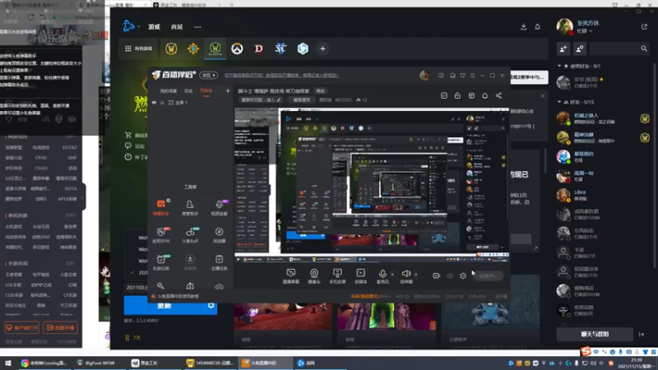Click the start streaming button at bottom right
Screen dimensions: 658x370
click(x=489, y=276)
